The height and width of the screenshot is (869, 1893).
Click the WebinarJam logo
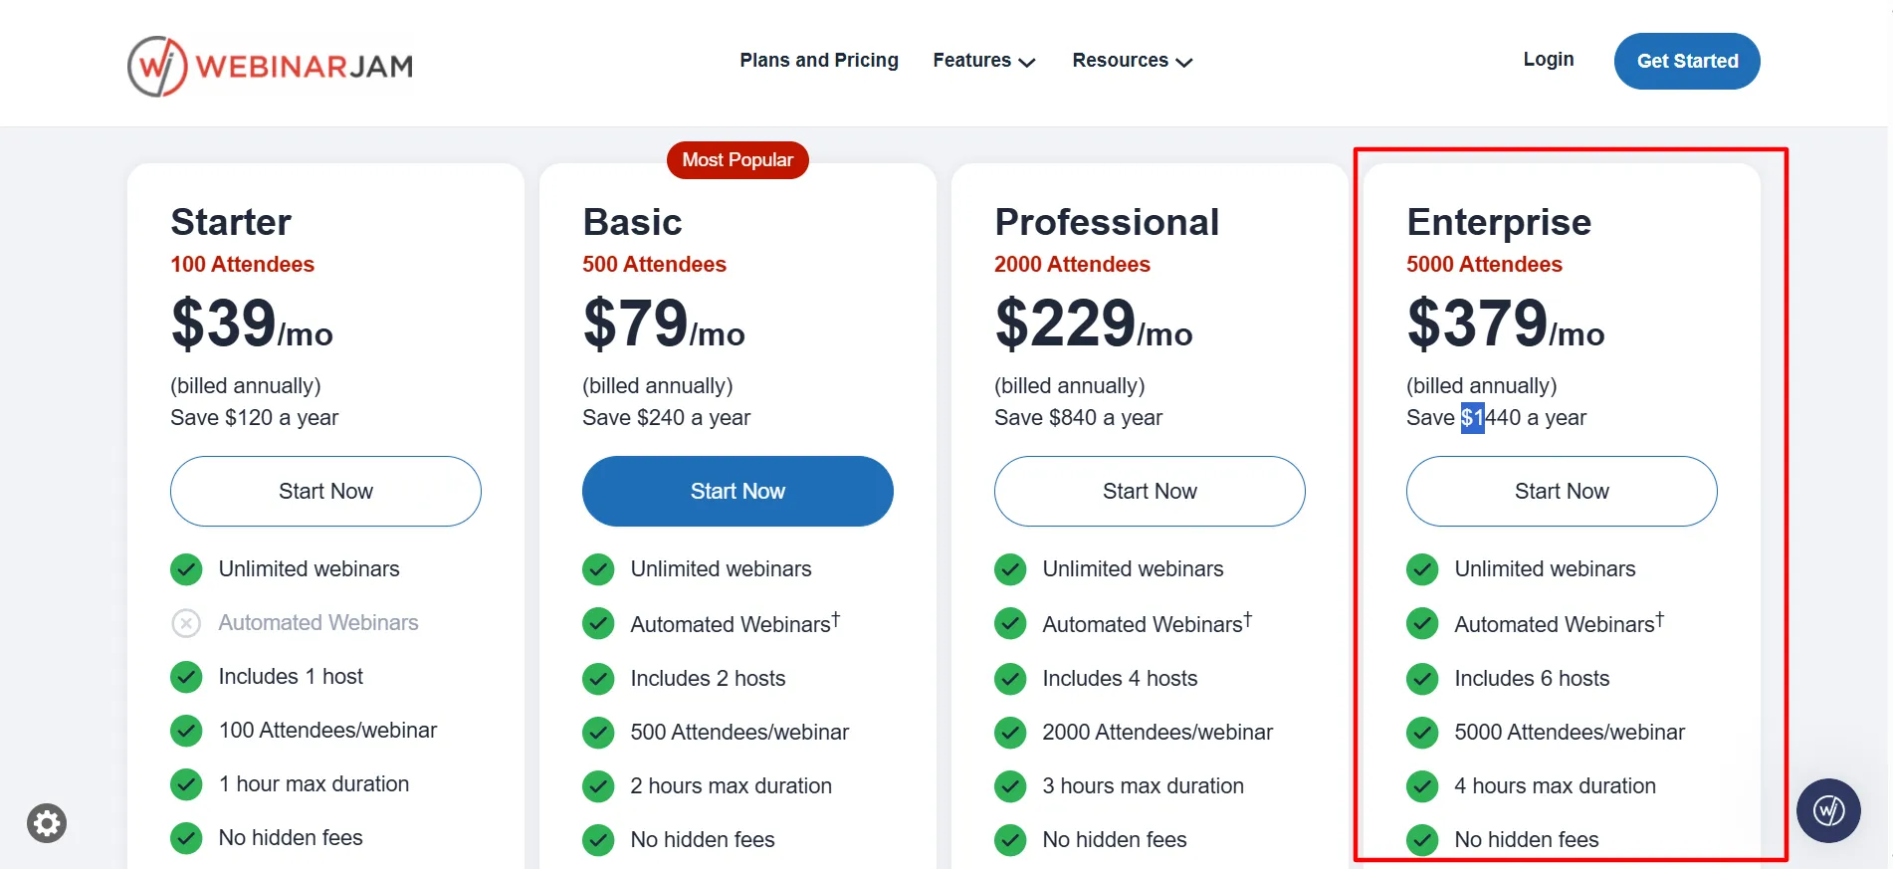pos(270,66)
